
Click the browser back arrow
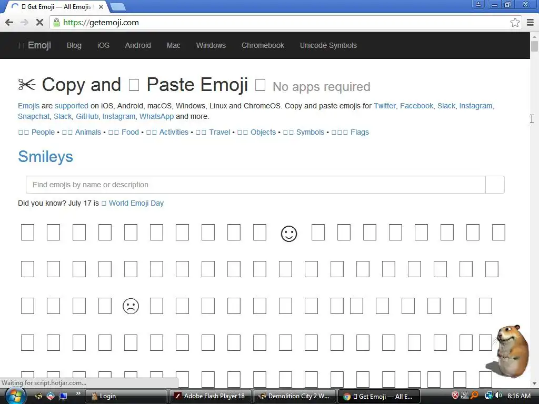click(9, 23)
